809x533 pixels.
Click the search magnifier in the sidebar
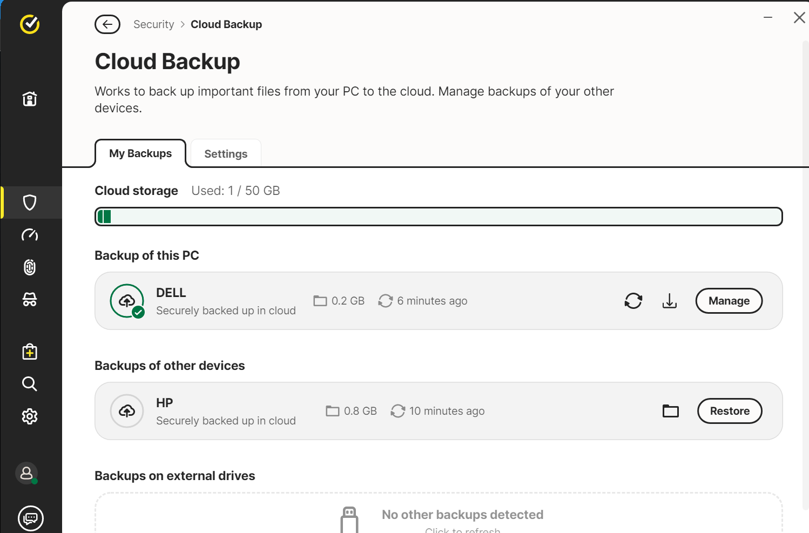click(x=30, y=384)
